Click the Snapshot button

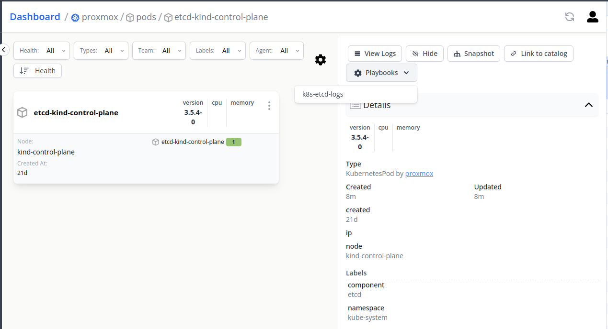[473, 54]
